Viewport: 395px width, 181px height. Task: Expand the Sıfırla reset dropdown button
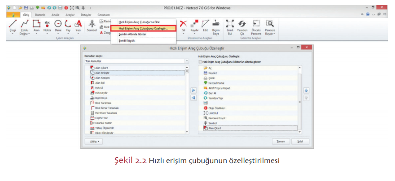point(93,141)
